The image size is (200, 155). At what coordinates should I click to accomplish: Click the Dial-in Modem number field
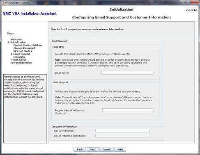122,136
